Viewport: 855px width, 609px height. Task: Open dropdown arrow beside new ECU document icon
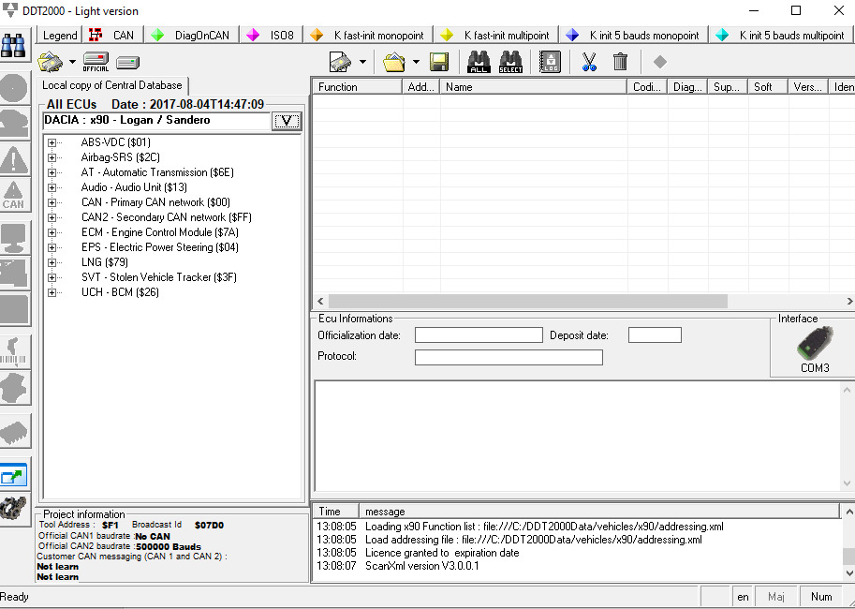[x=362, y=62]
